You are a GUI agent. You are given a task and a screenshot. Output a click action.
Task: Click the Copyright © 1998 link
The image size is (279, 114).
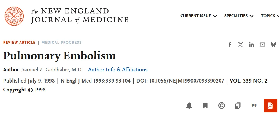point(24,90)
